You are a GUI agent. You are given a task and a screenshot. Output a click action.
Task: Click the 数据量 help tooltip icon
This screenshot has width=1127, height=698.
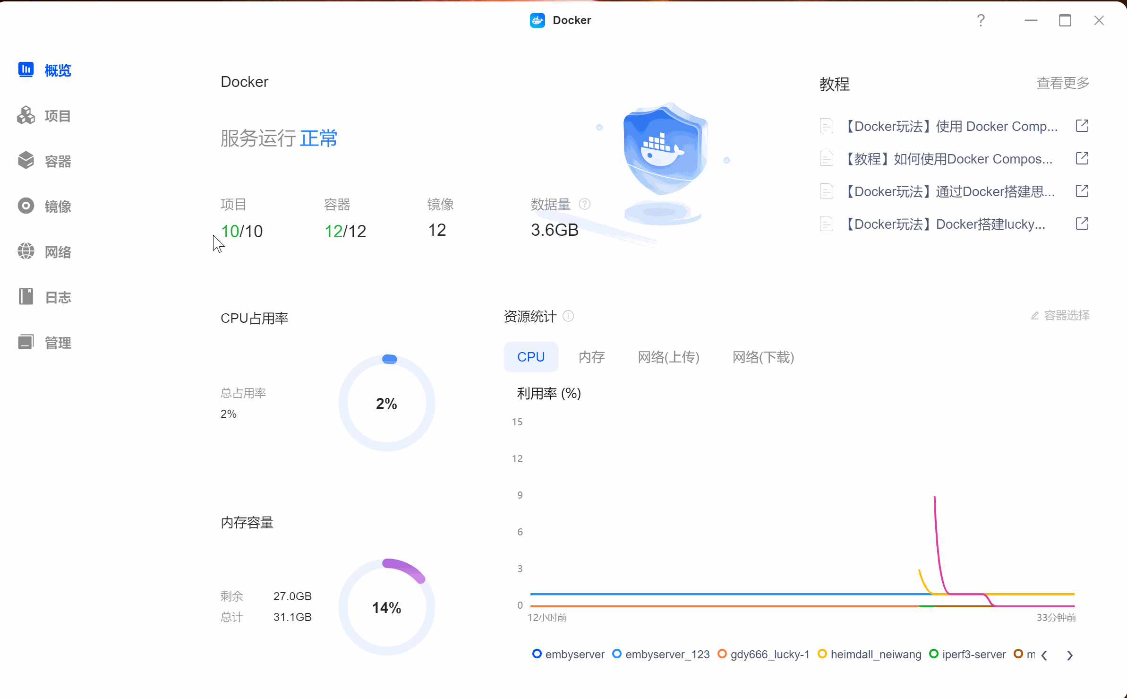point(585,204)
